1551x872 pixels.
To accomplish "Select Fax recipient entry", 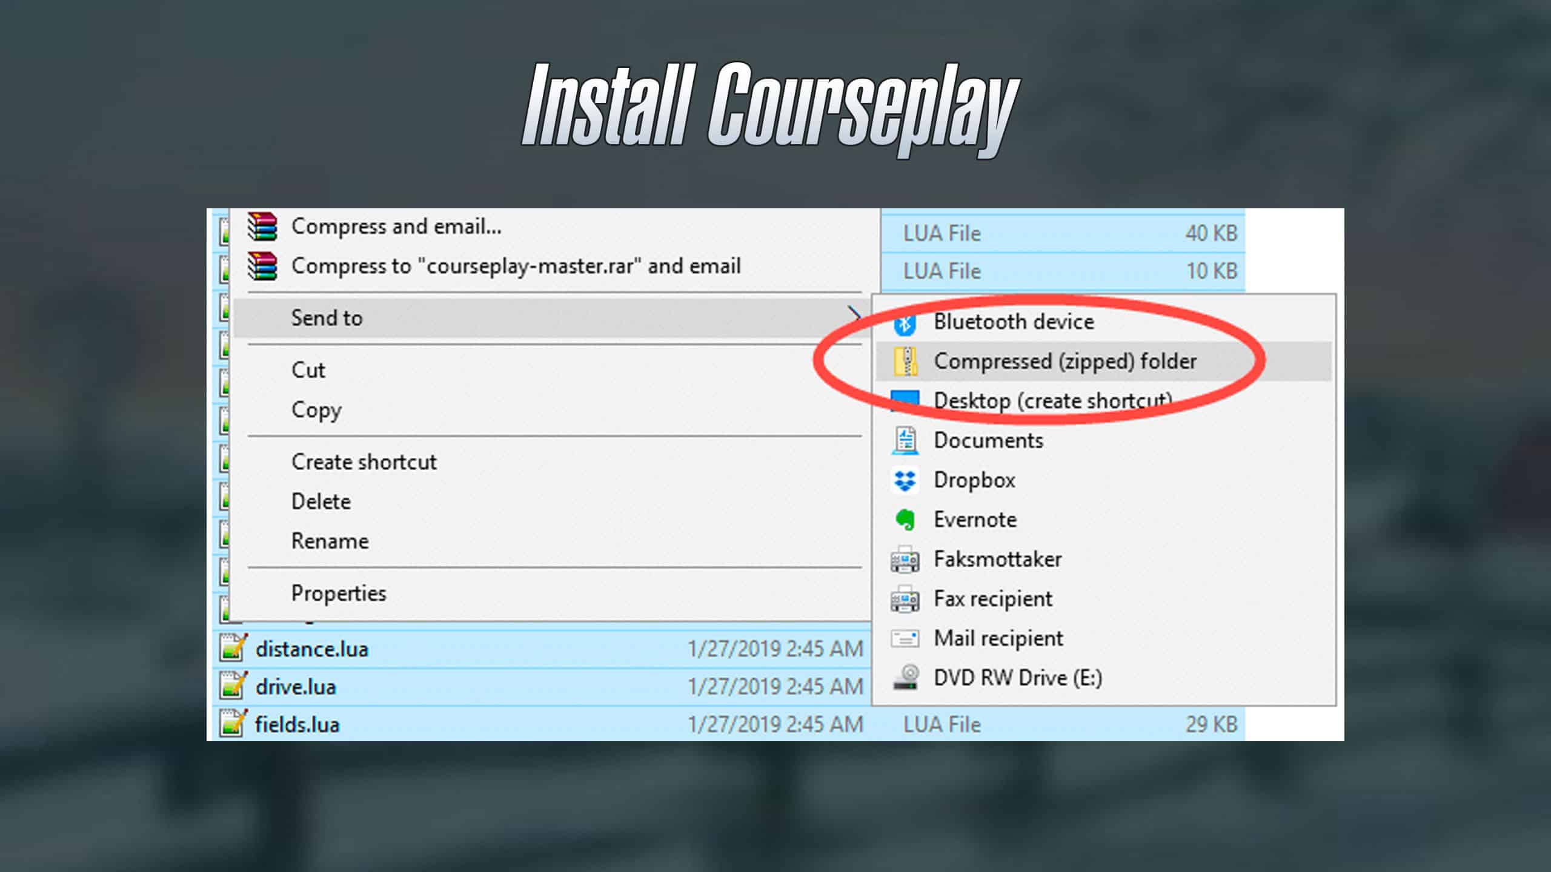I will [992, 599].
